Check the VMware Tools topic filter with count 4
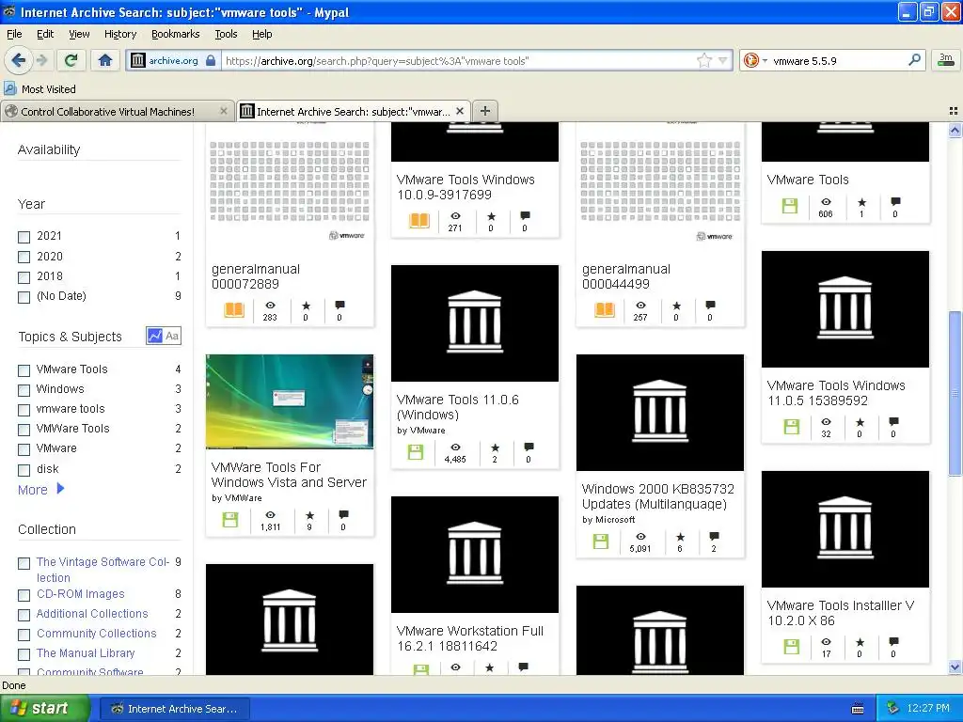 click(24, 370)
